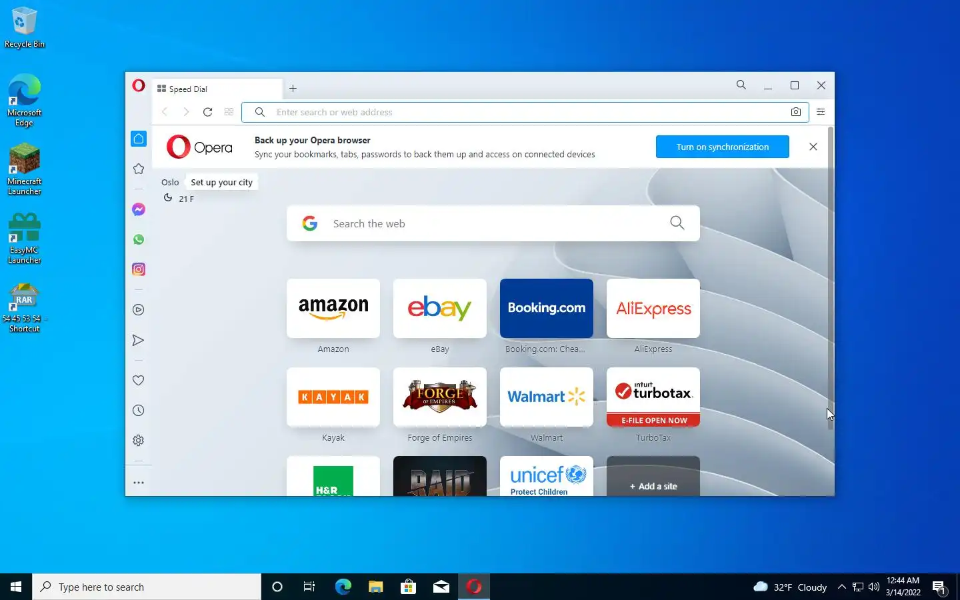
Task: Dismiss the Opera backup banner
Action: (813, 147)
